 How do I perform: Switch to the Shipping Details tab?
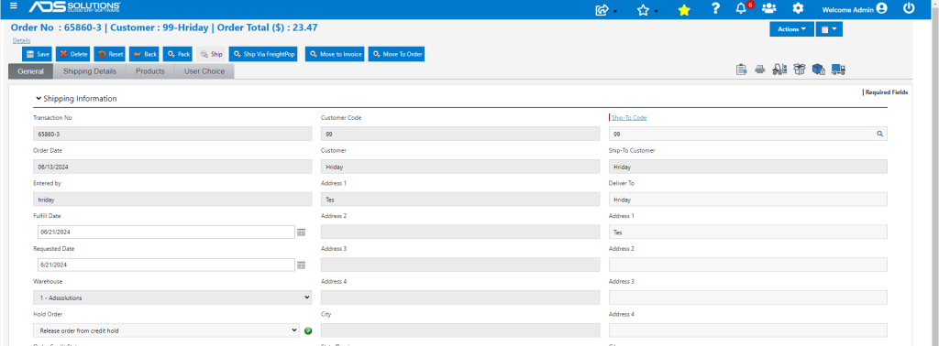90,71
